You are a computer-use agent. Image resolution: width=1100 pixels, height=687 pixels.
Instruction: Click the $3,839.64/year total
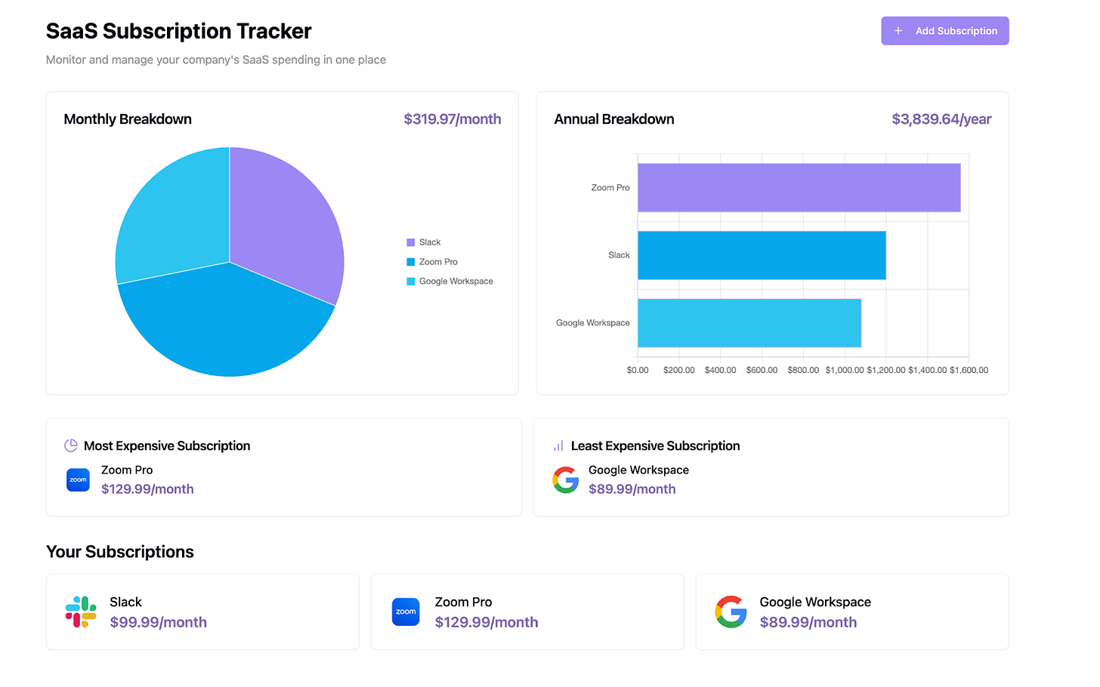point(941,119)
